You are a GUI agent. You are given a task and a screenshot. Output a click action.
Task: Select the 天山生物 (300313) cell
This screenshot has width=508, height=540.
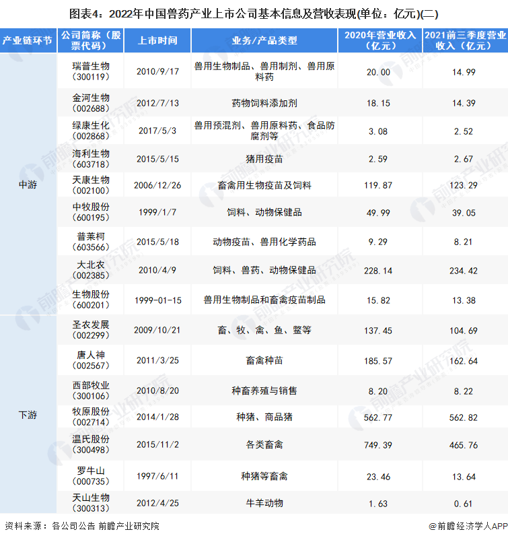(91, 503)
